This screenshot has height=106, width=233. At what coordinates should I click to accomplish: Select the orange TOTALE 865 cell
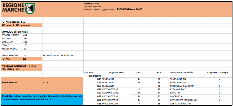(x=22, y=59)
